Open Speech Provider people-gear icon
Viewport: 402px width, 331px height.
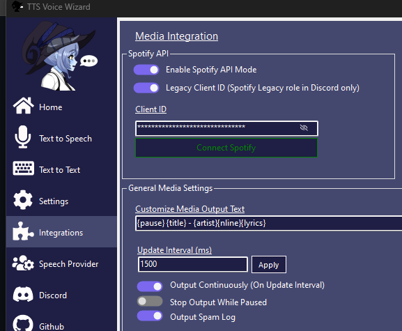23,263
